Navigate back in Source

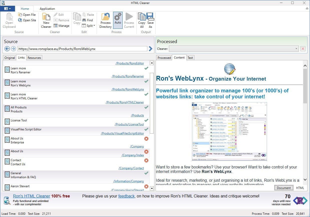click(x=7, y=49)
